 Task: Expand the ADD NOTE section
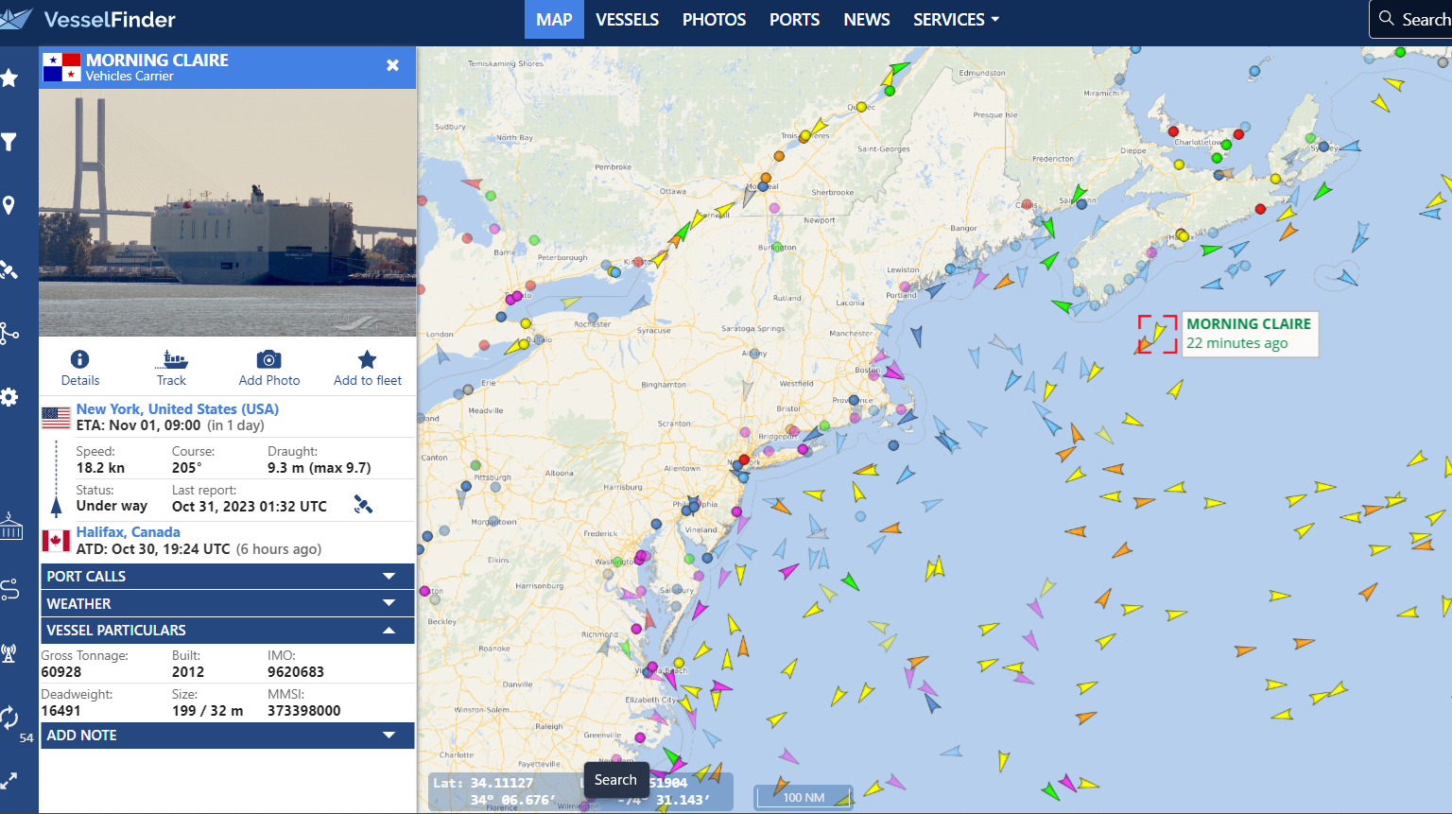pyautogui.click(x=227, y=736)
